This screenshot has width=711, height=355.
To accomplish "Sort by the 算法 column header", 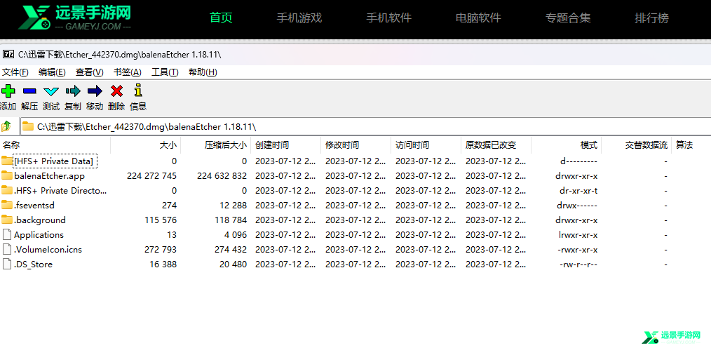I will (691, 145).
